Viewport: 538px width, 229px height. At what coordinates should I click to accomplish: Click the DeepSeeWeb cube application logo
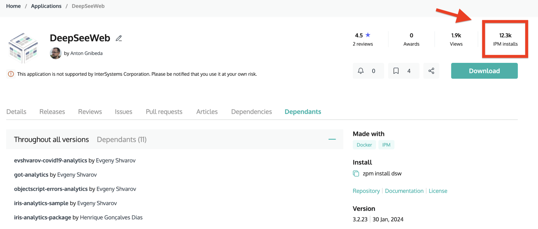point(23,48)
